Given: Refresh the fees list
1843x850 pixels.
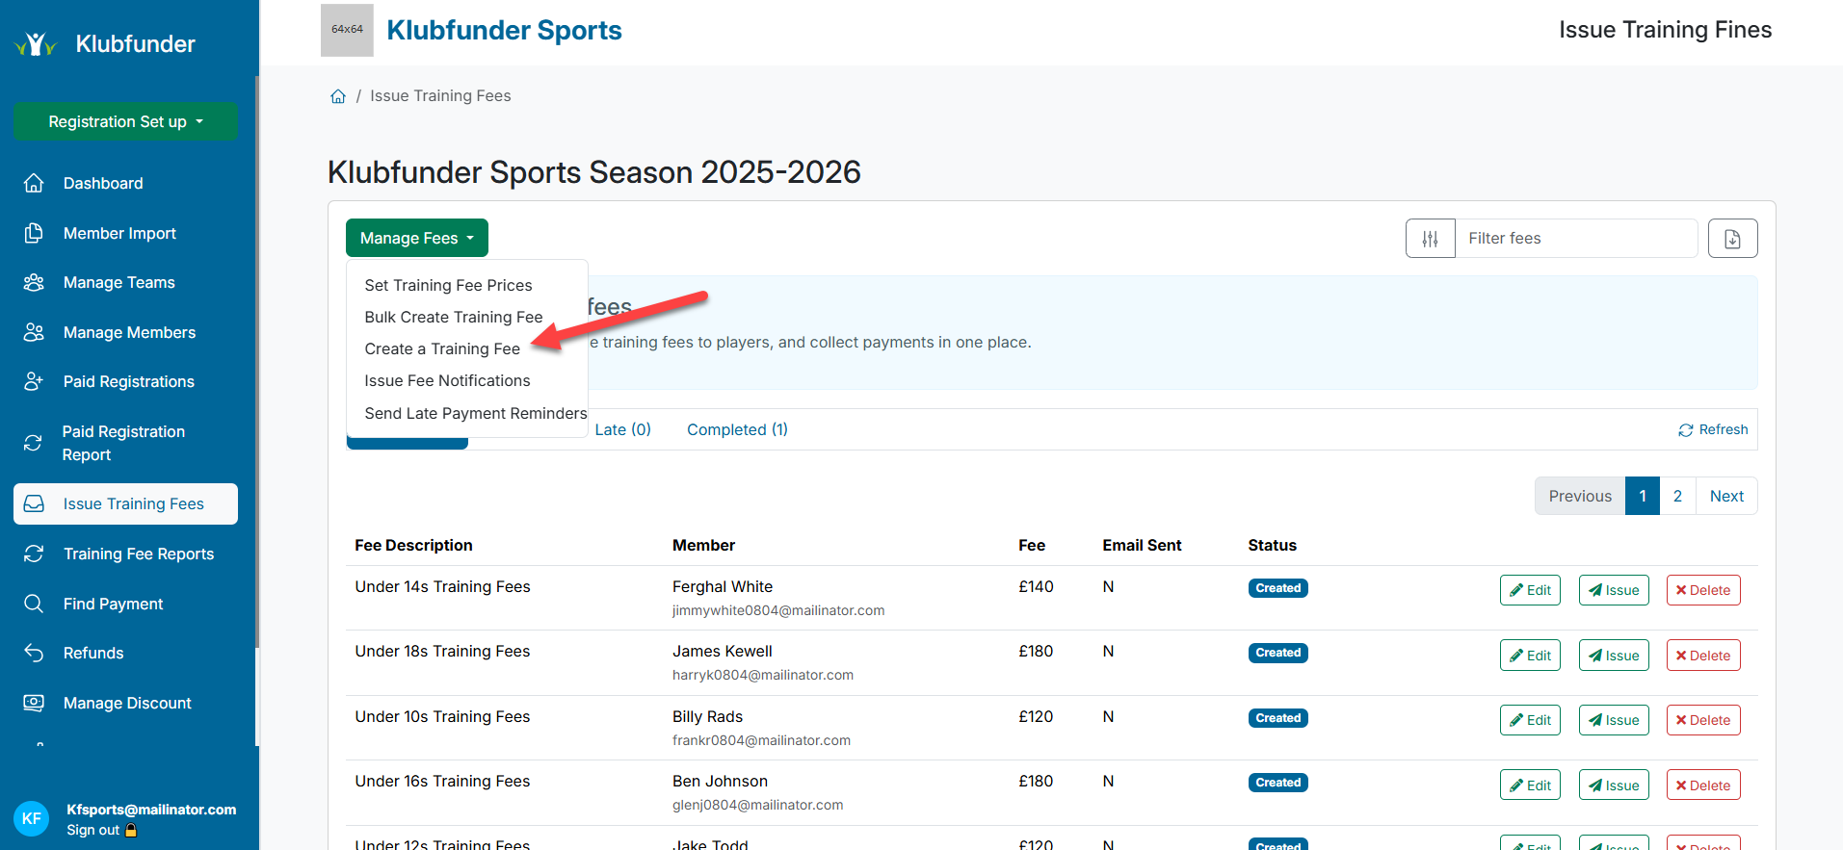Looking at the screenshot, I should point(1713,429).
